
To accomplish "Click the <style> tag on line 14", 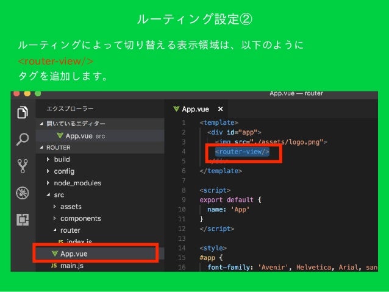I will click(213, 248).
